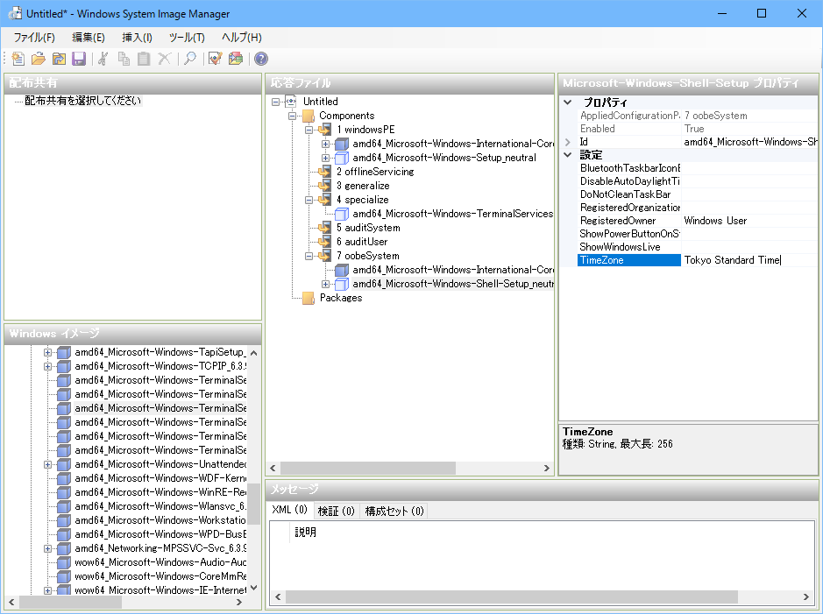Click the 2 offlineServicing pass icon
823x614 pixels.
325,172
